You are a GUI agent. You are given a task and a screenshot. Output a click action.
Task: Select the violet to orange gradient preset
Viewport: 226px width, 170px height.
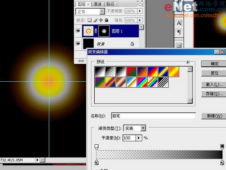(x=142, y=72)
